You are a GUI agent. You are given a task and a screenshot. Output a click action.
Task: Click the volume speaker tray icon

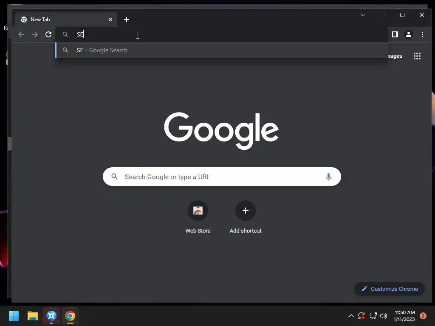[384, 316]
